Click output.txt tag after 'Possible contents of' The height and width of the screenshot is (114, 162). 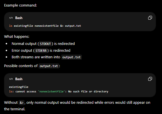point(49,66)
